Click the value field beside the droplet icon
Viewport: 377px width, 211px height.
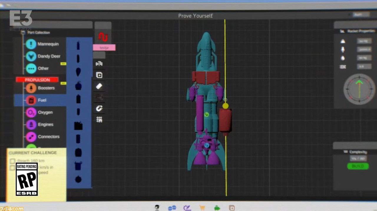coord(364,58)
